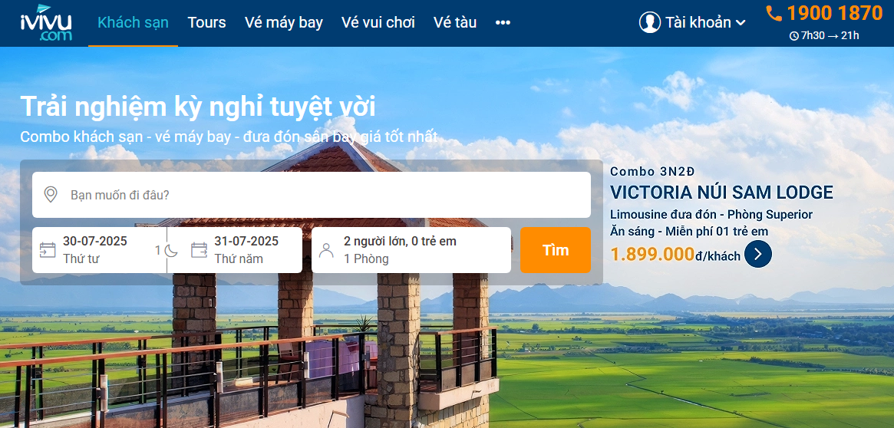Image resolution: width=894 pixels, height=428 pixels.
Task: Click the account avatar icon
Action: 649,22
